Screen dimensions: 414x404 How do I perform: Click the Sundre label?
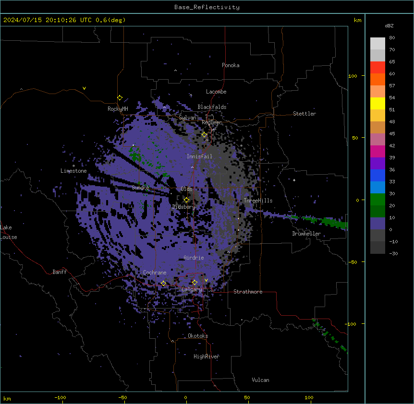pos(140,188)
